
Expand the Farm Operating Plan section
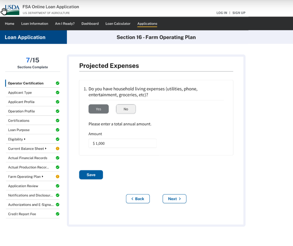tap(42, 177)
